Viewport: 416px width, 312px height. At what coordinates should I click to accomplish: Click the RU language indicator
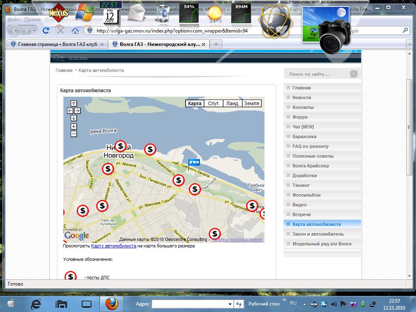click(x=293, y=303)
